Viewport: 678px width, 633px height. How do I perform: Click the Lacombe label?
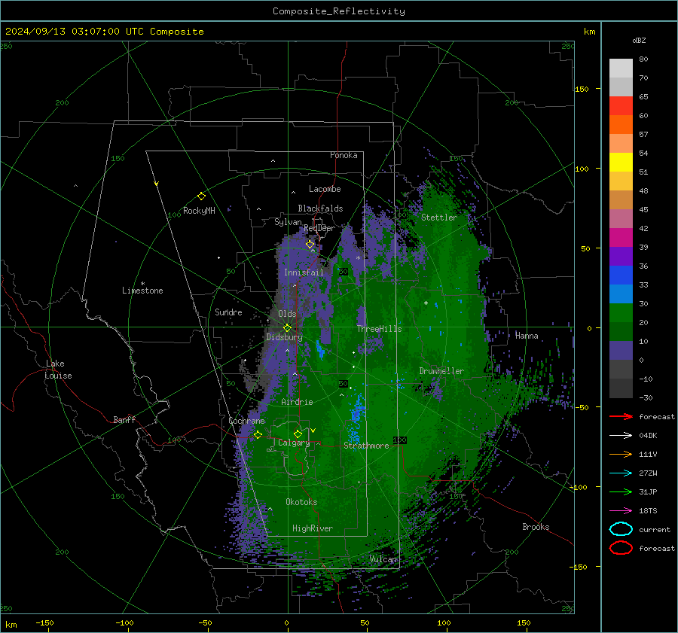(x=325, y=189)
